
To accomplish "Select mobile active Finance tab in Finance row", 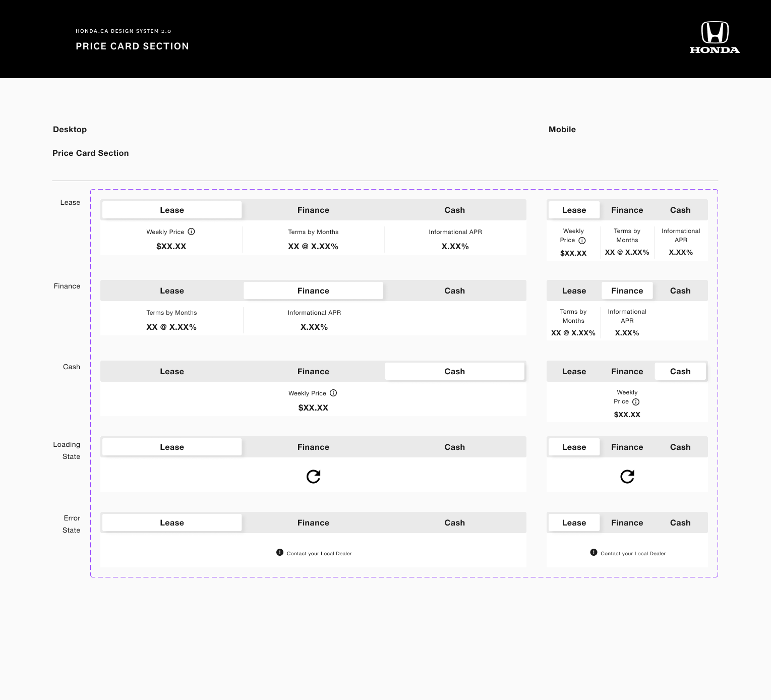I will [627, 290].
